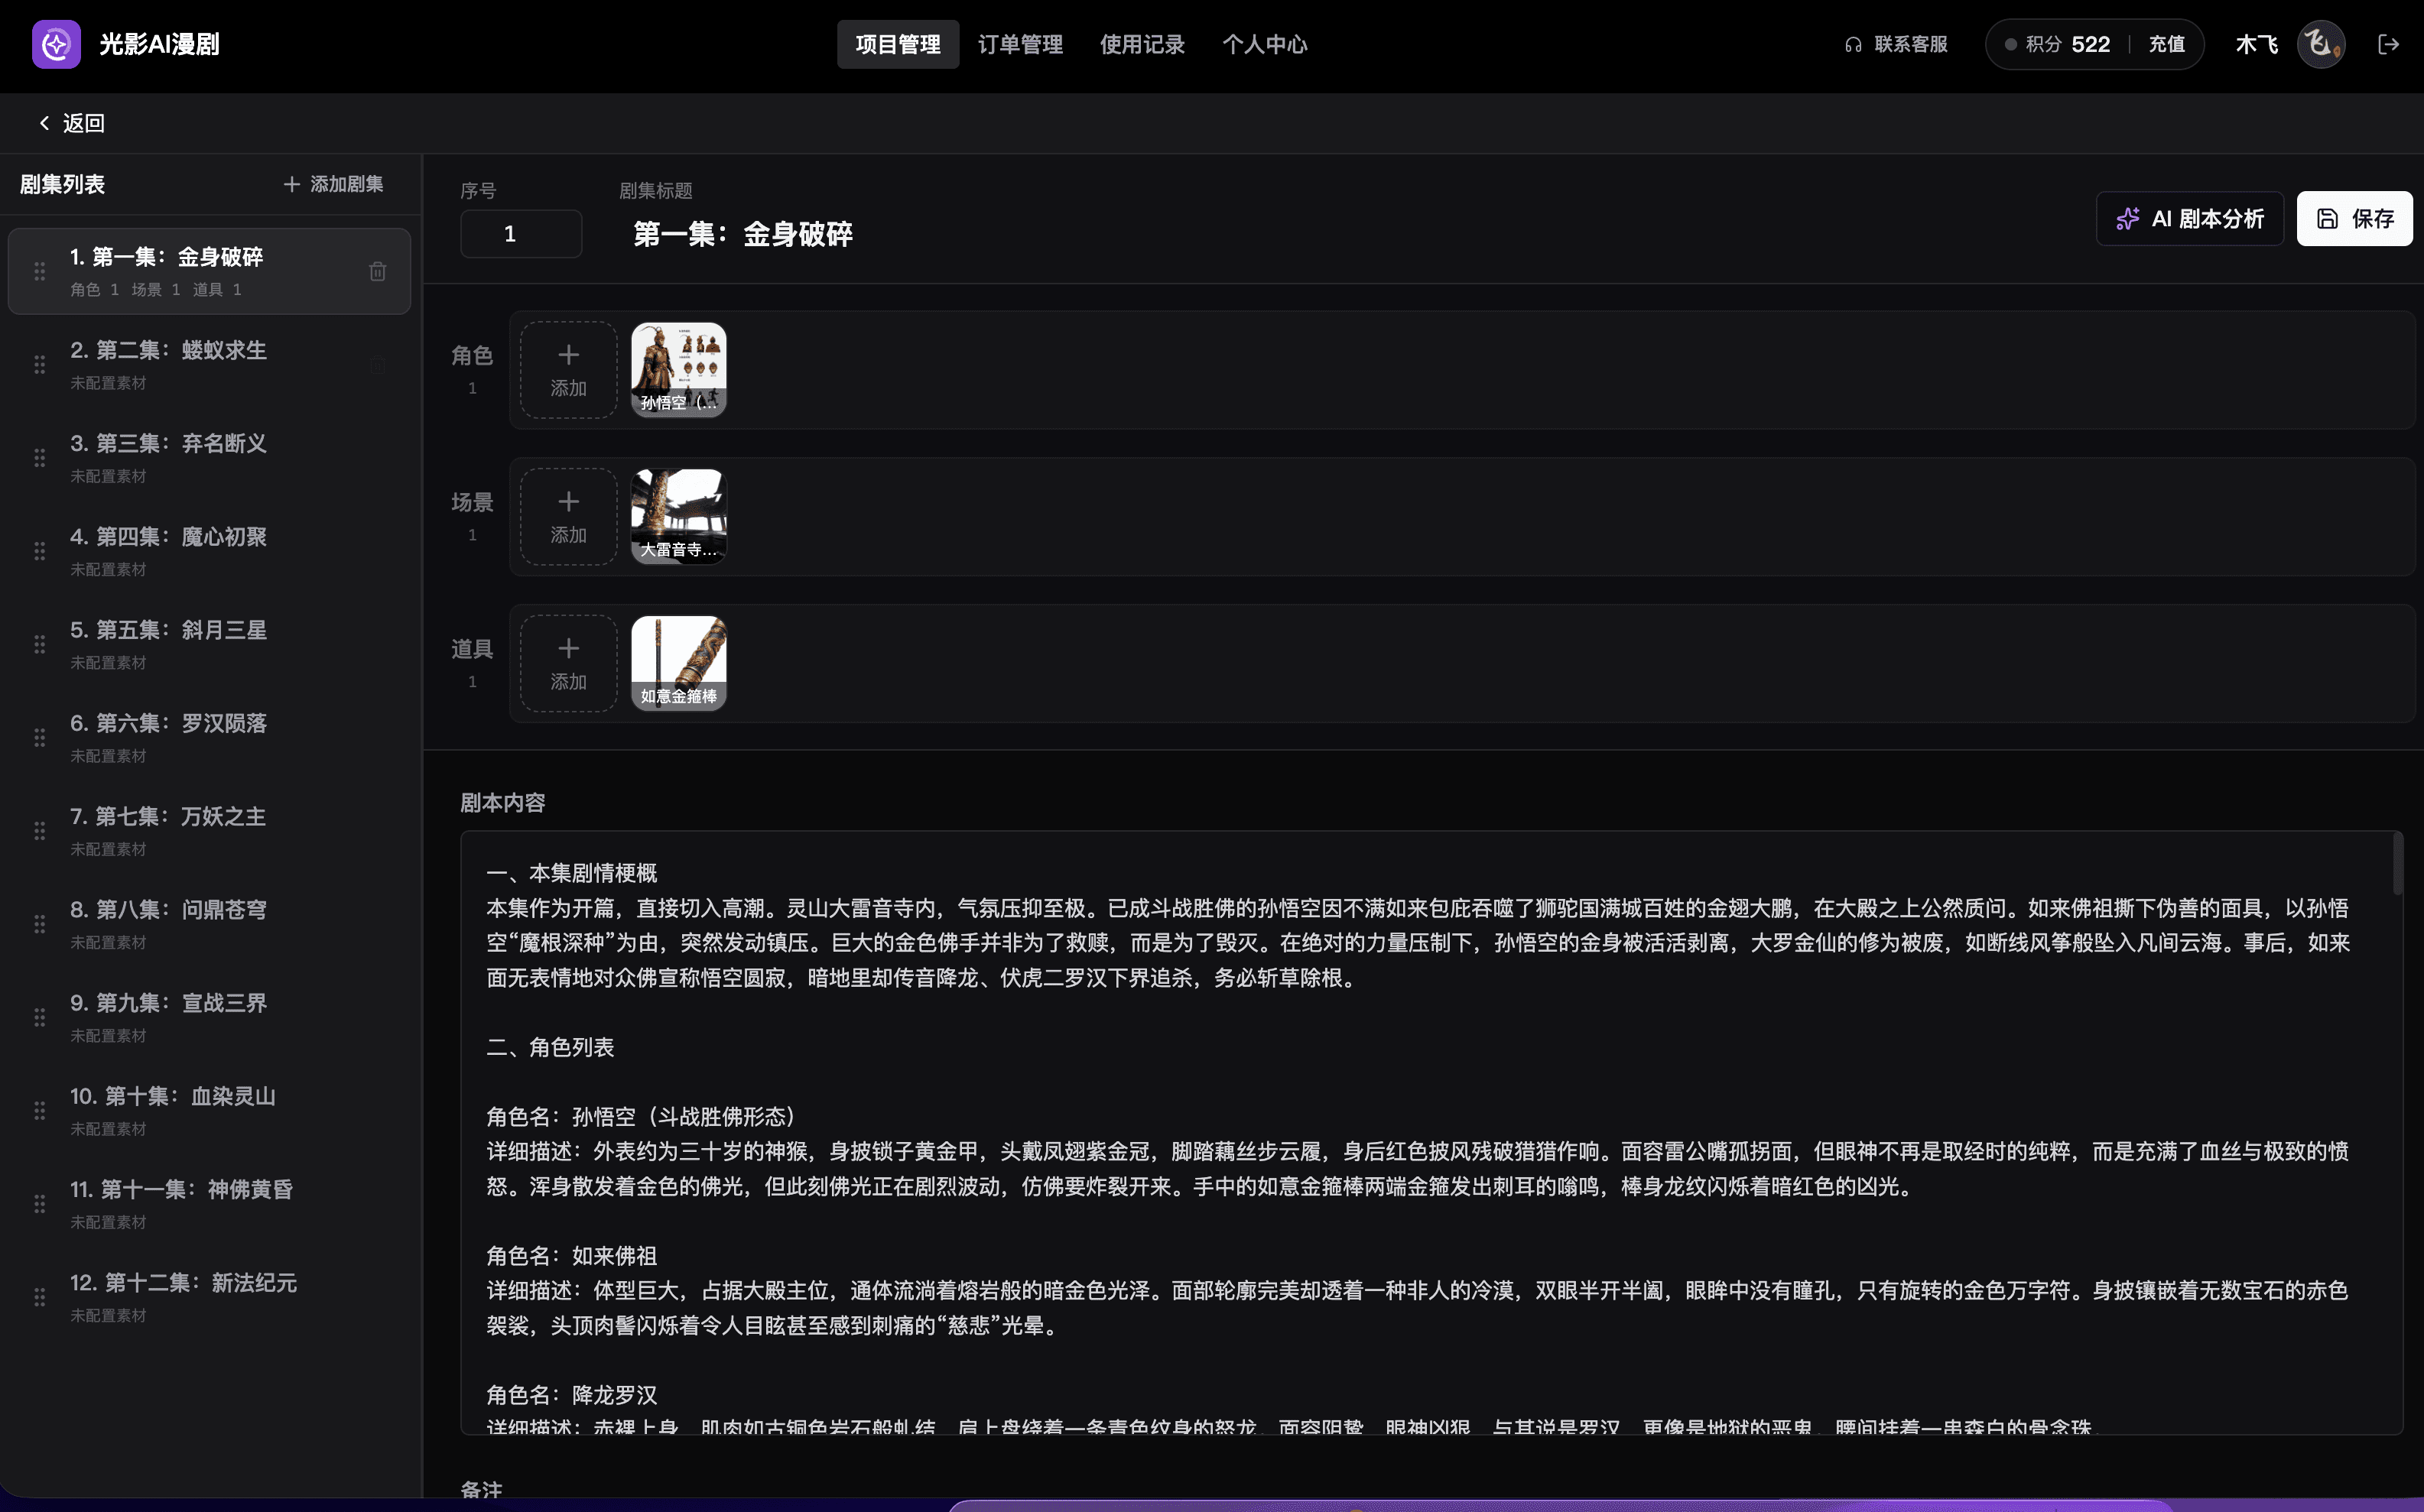Log out using top-right exit icon

tap(2390, 44)
